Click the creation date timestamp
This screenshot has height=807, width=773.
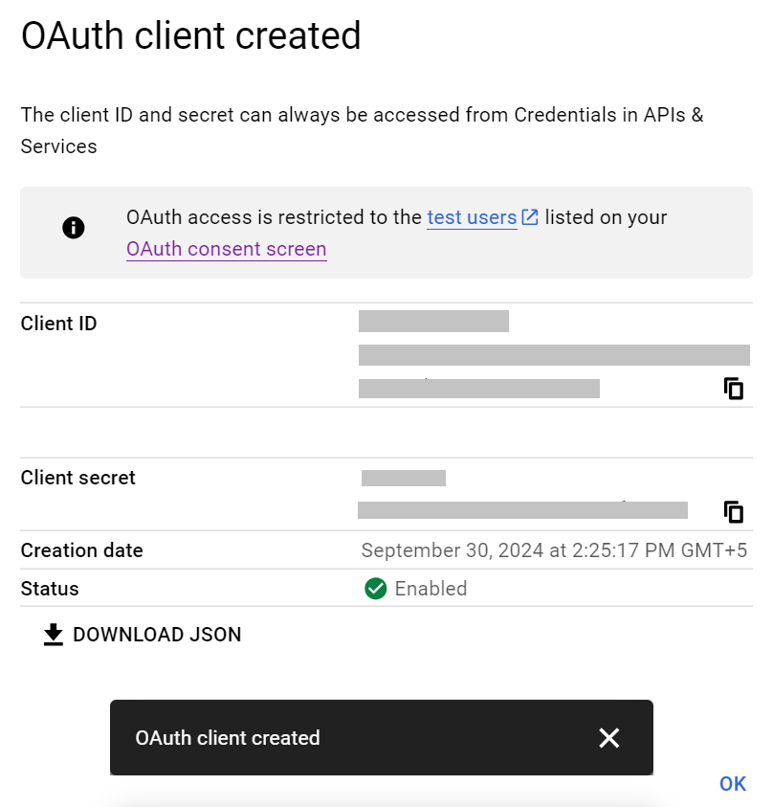coord(554,550)
